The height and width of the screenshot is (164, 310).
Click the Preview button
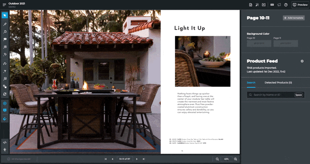(300, 5)
